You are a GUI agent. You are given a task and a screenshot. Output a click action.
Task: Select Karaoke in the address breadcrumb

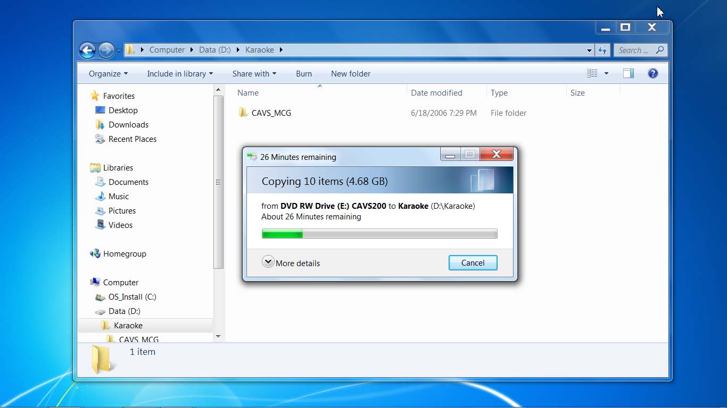pos(260,50)
